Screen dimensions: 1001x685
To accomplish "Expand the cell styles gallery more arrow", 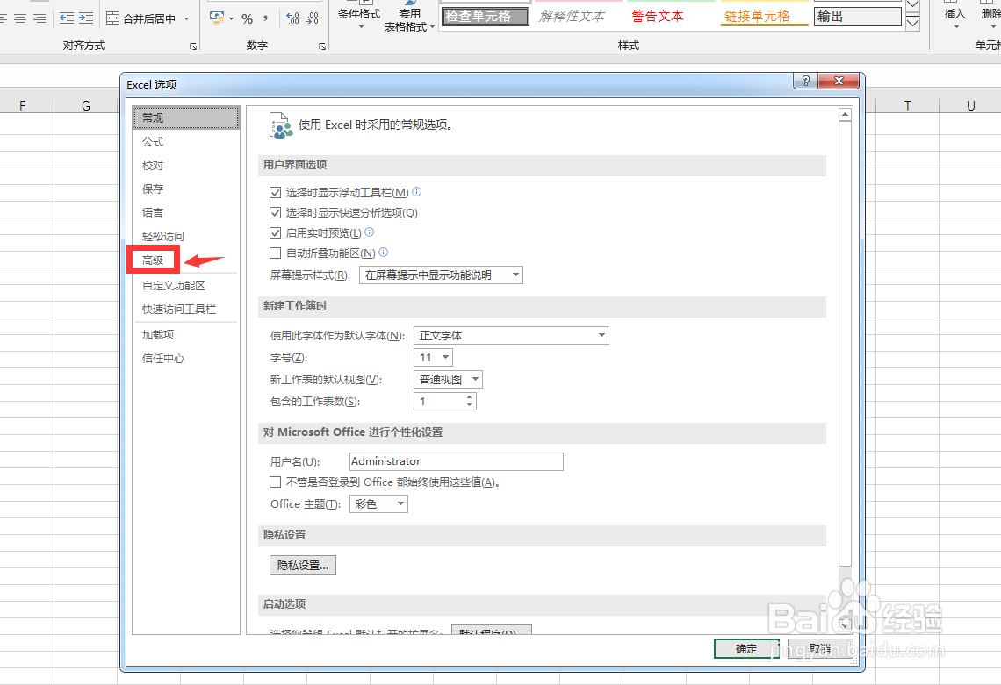I will coord(913,24).
